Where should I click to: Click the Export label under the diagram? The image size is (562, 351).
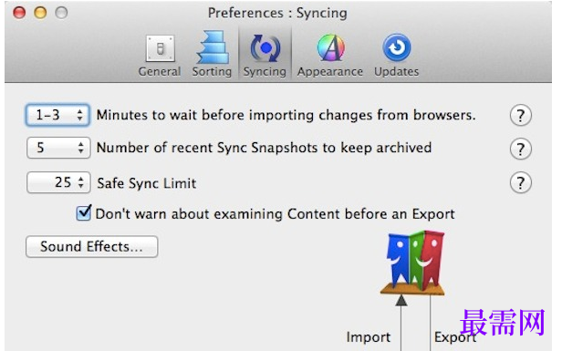[455, 337]
